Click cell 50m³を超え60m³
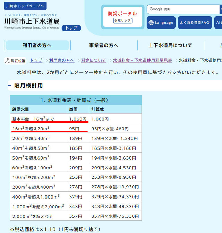 point(39,158)
